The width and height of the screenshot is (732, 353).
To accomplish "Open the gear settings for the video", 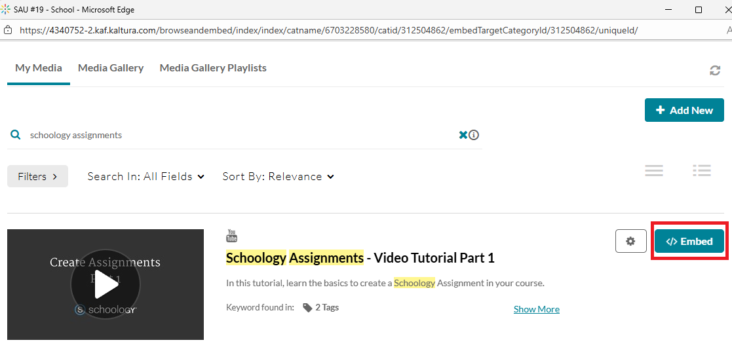I will coord(630,241).
